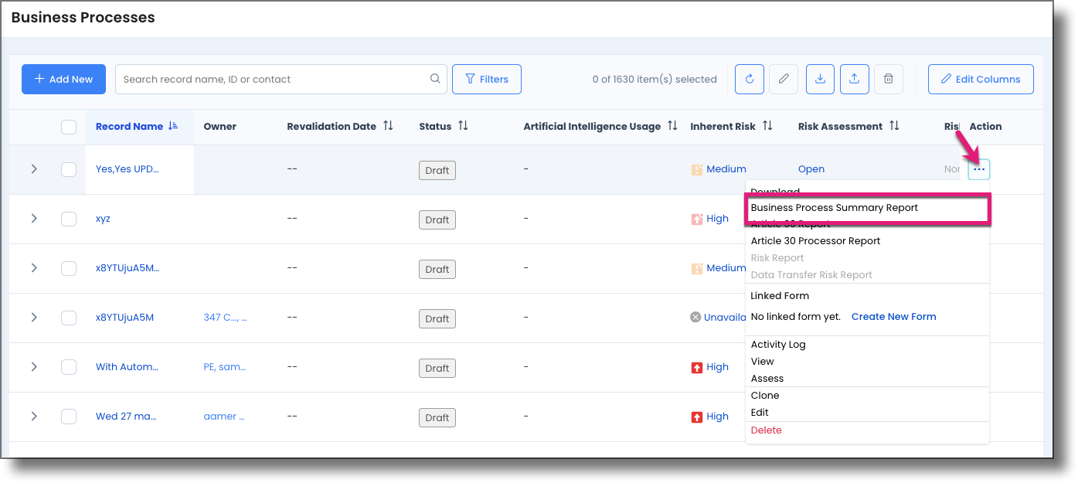Click Medium risk icon in Yes,Yes UPD row
The height and width of the screenshot is (483, 1078).
697,169
